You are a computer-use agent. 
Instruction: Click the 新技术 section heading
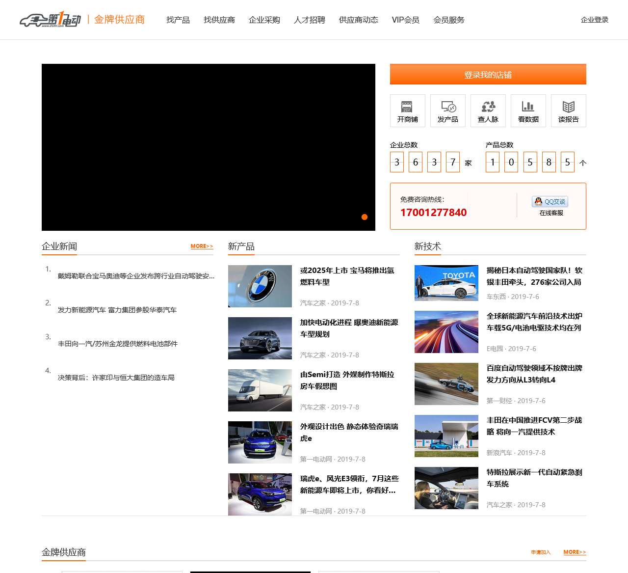point(428,246)
